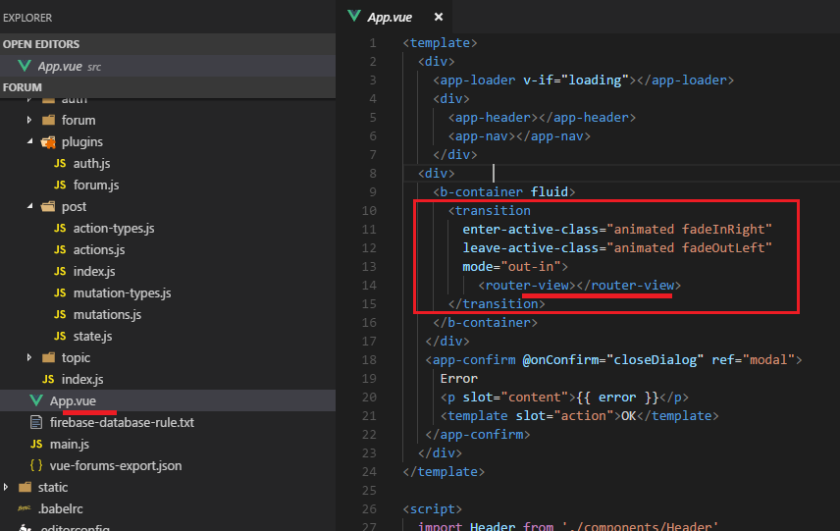Viewport: 840px width, 531px height.
Task: Close the App.vue editor tab
Action: (439, 17)
